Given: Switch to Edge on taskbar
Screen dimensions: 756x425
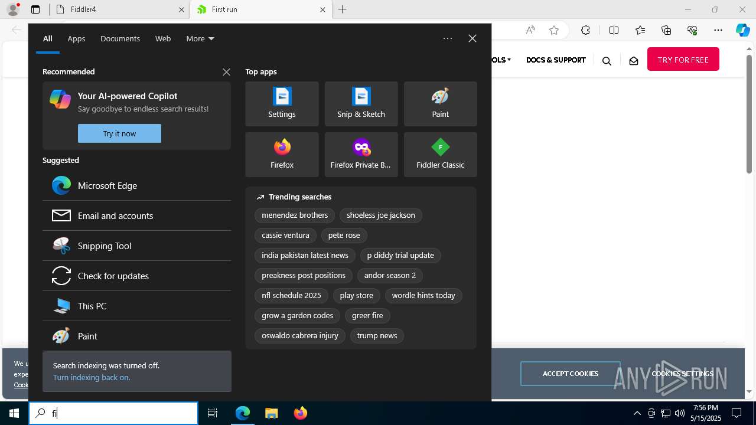Looking at the screenshot, I should click(x=243, y=413).
